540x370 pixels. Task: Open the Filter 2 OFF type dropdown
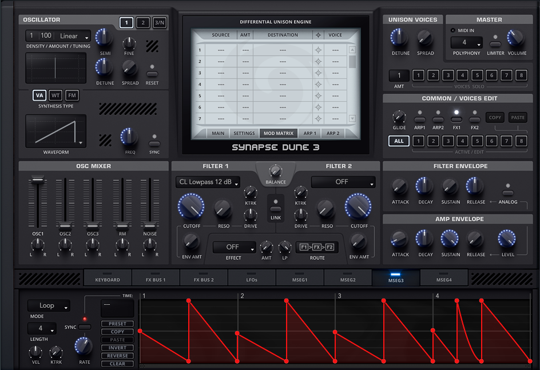pyautogui.click(x=343, y=182)
